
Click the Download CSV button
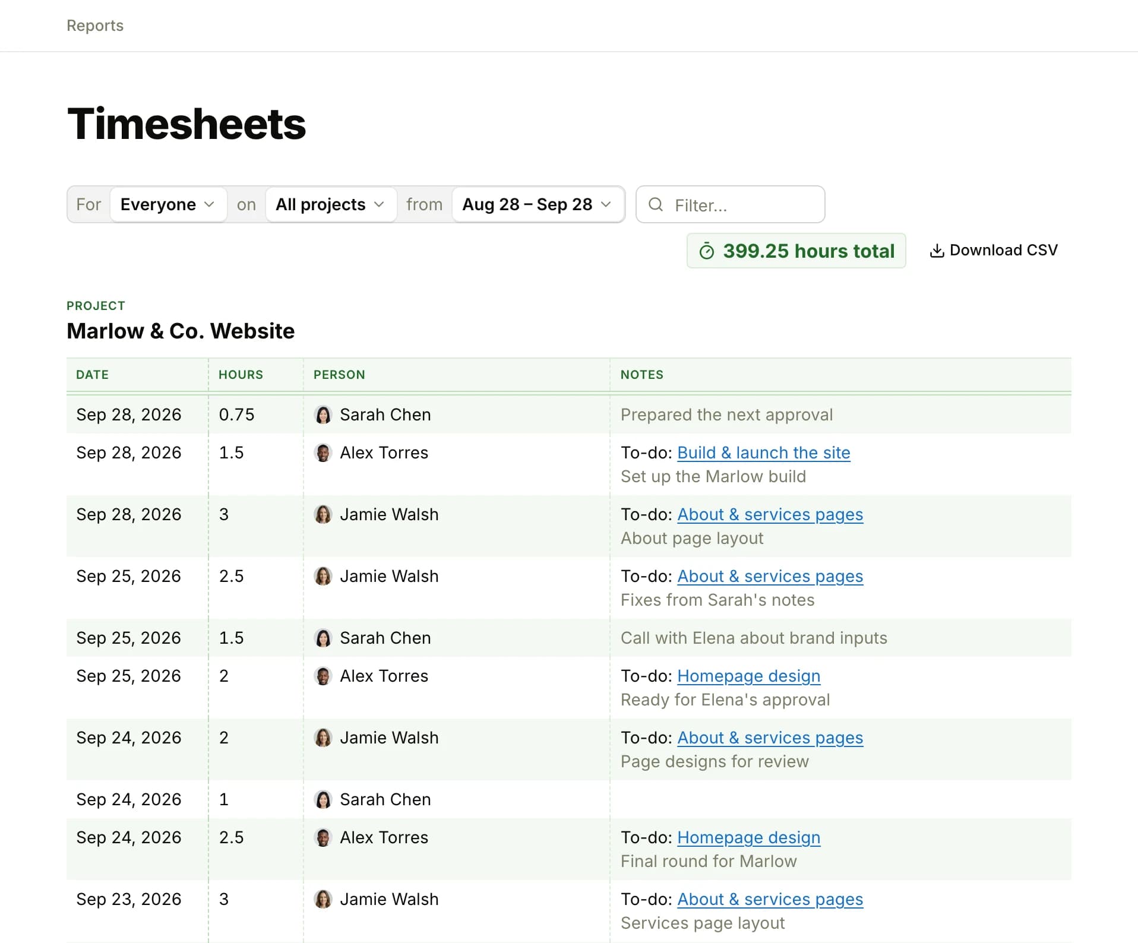pyautogui.click(x=994, y=251)
